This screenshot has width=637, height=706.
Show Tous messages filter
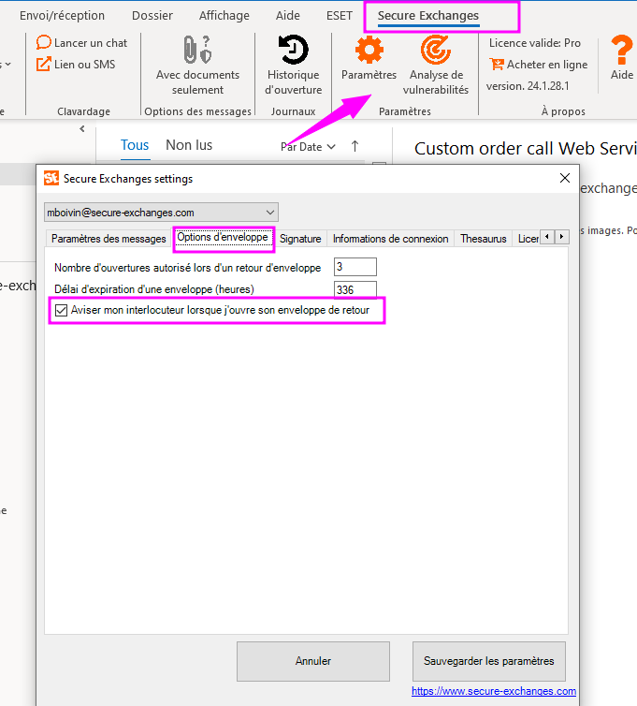pyautogui.click(x=135, y=145)
